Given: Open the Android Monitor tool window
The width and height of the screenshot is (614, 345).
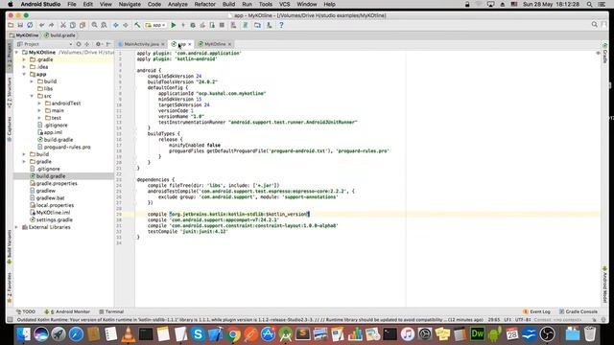Looking at the screenshot, I should click(67, 311).
